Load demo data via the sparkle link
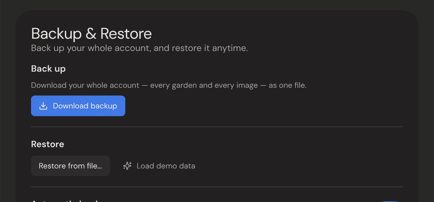This screenshot has height=202, width=434. click(159, 166)
